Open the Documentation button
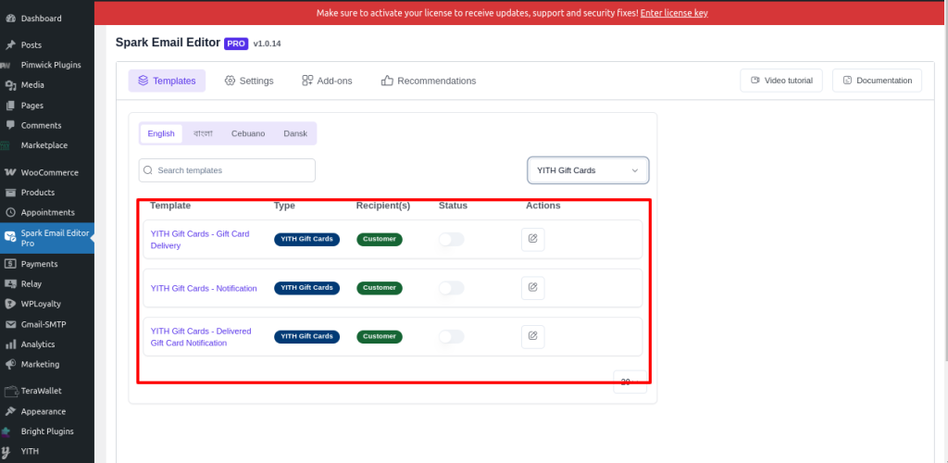The width and height of the screenshot is (948, 463). click(x=878, y=81)
